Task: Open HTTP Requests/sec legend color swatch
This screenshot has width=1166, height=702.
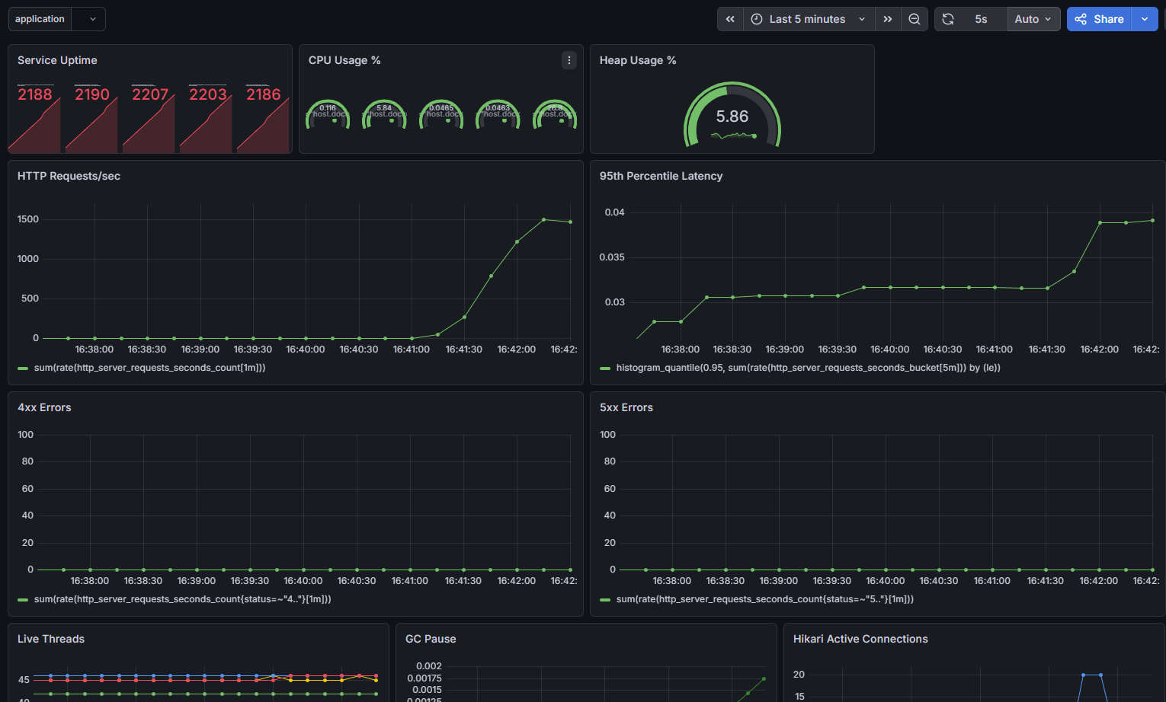Action: click(x=23, y=369)
